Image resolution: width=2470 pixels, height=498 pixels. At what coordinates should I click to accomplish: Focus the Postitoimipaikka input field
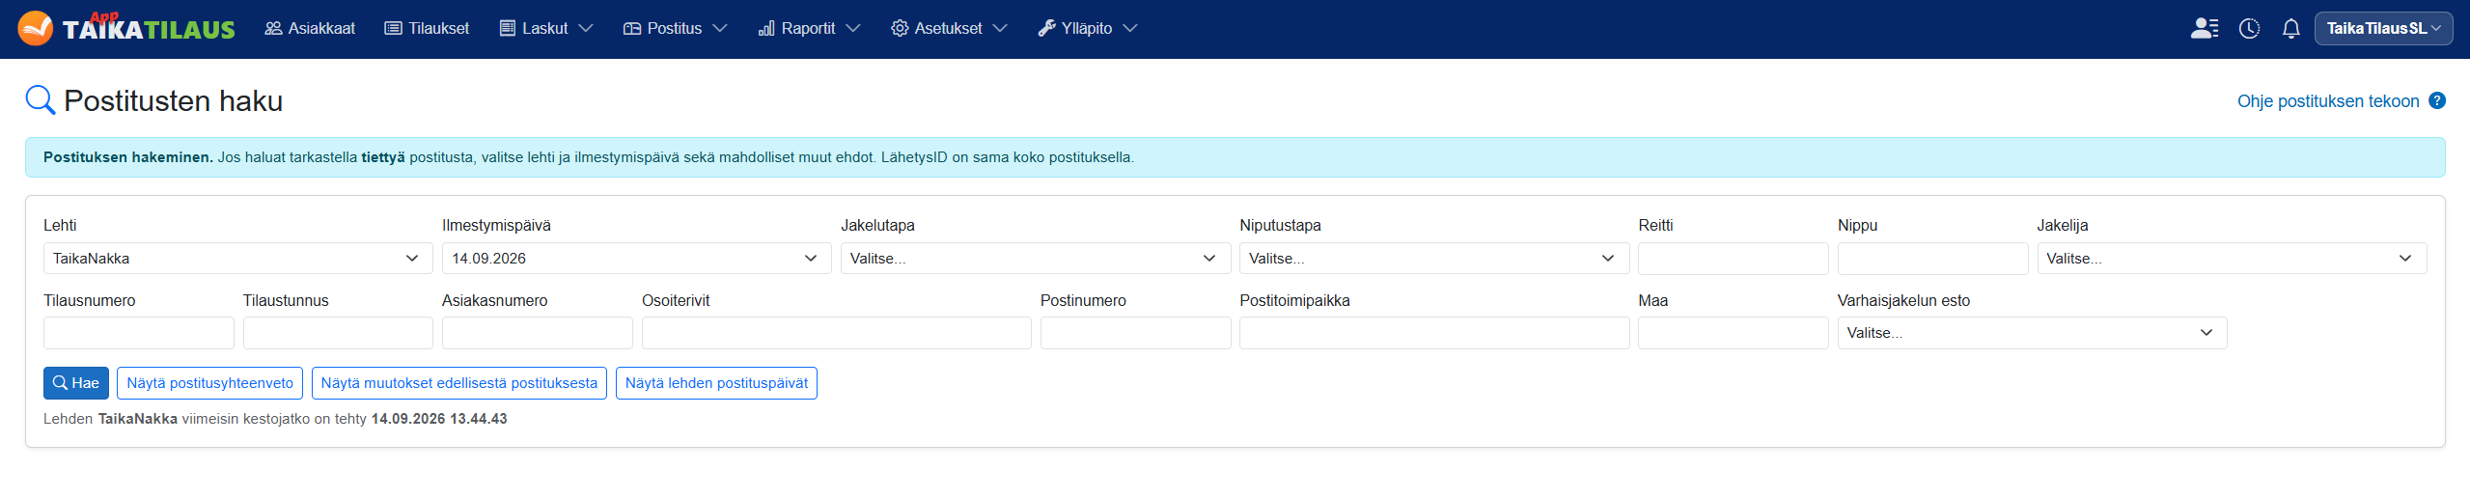pos(1433,332)
